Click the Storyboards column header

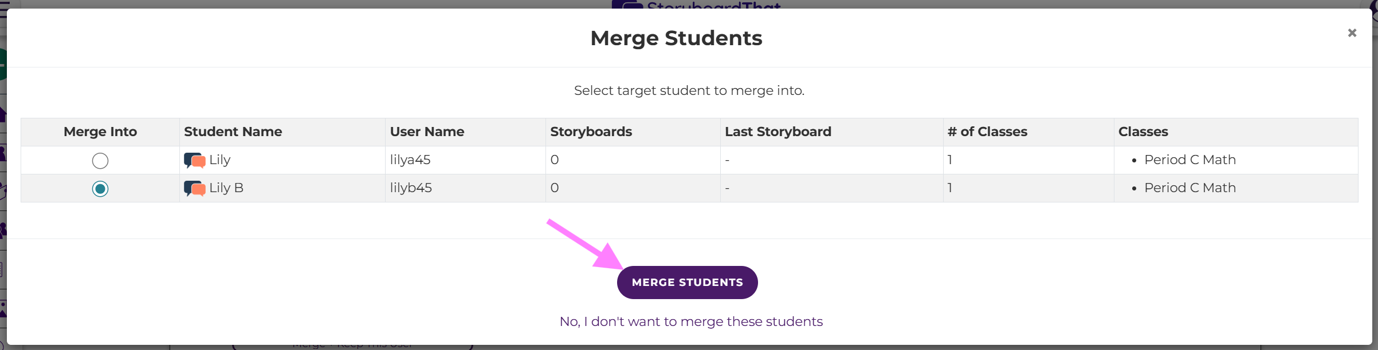(x=591, y=132)
